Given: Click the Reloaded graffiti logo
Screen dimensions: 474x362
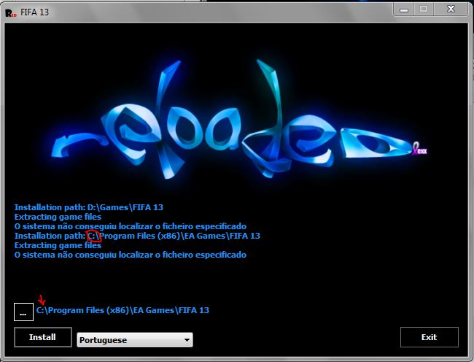Looking at the screenshot, I should 233,117.
